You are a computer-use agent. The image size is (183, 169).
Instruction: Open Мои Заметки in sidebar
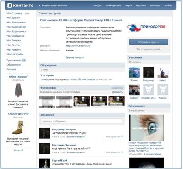(x=14, y=40)
